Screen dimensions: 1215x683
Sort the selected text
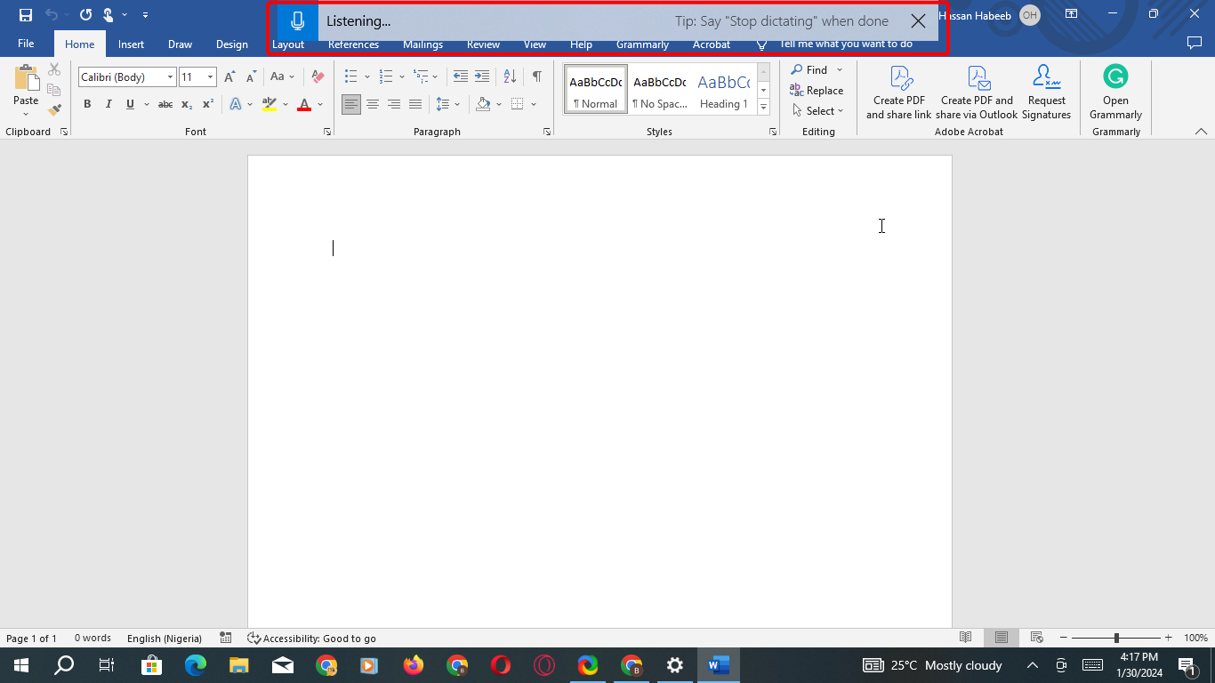(x=508, y=76)
